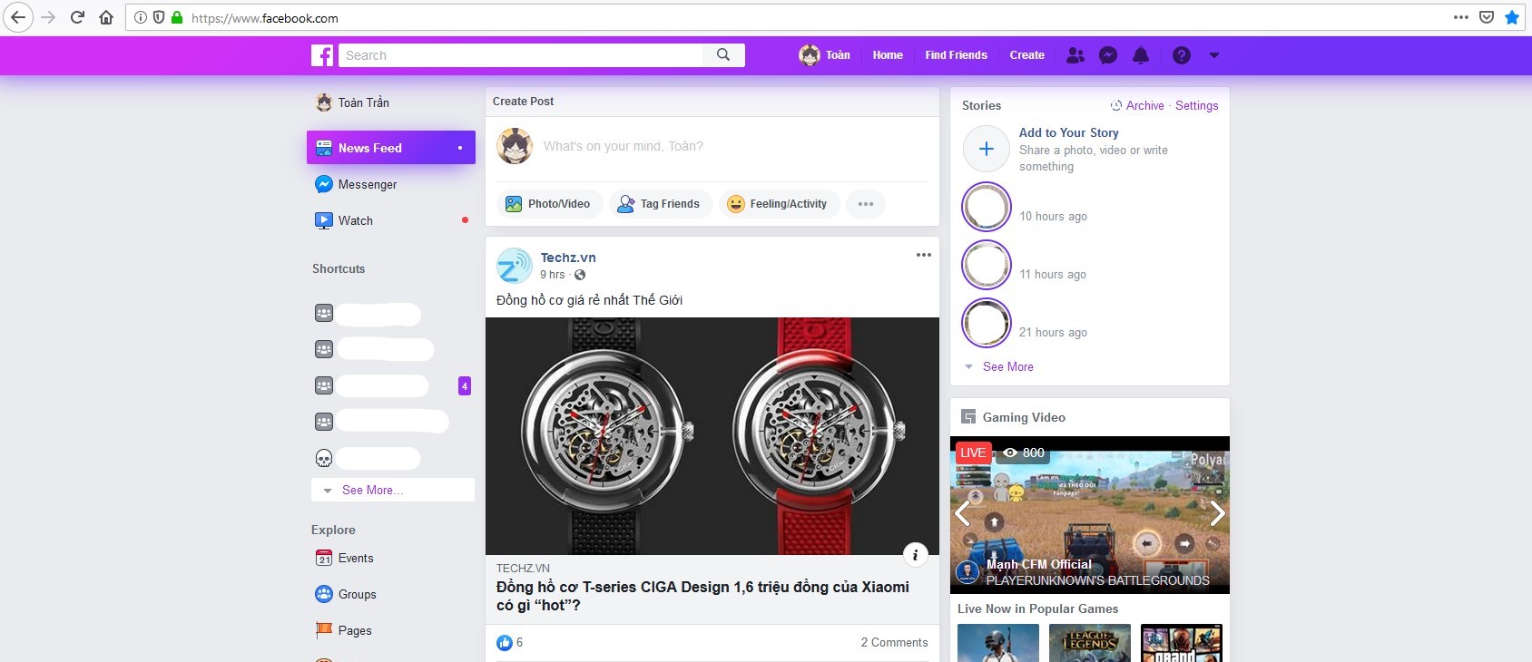This screenshot has height=662, width=1532.
Task: Open Groups in Explore
Action: (346, 594)
